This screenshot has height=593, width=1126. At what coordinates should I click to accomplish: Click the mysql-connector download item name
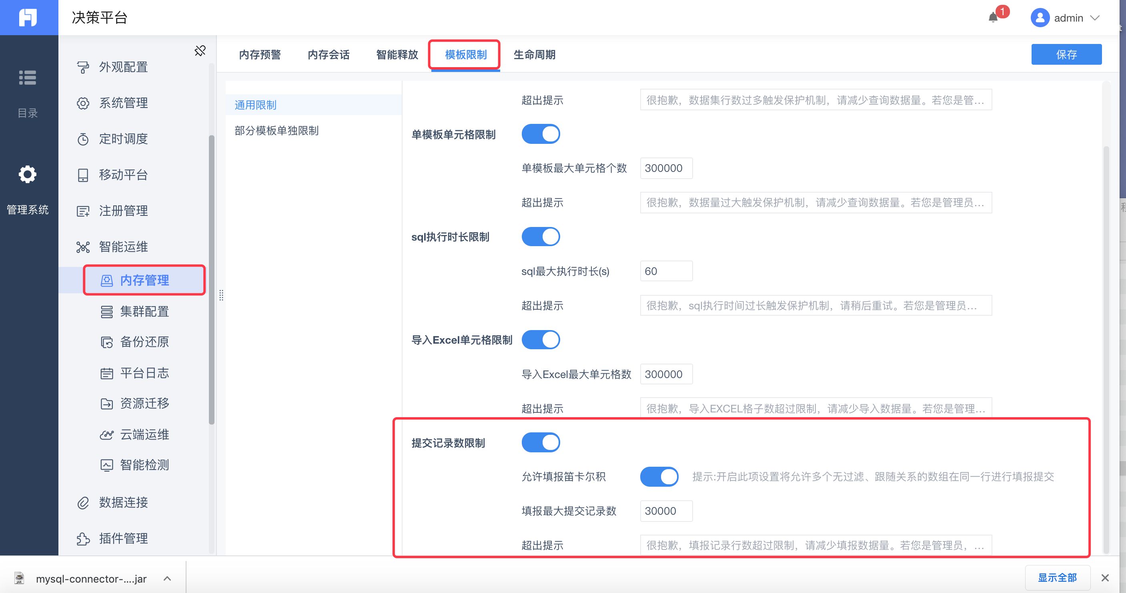91,579
